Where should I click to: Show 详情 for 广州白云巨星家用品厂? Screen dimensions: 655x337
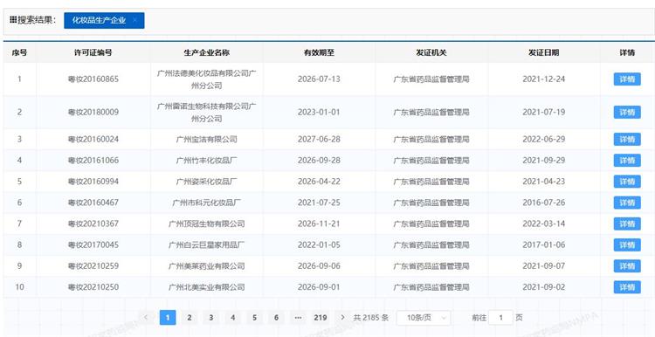(627, 244)
